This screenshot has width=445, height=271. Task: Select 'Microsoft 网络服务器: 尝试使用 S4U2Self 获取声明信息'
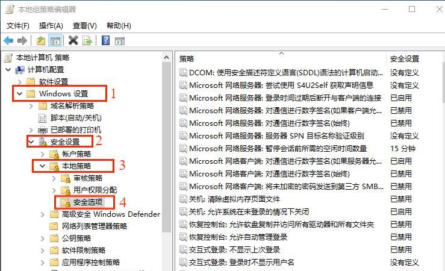[x=281, y=86]
